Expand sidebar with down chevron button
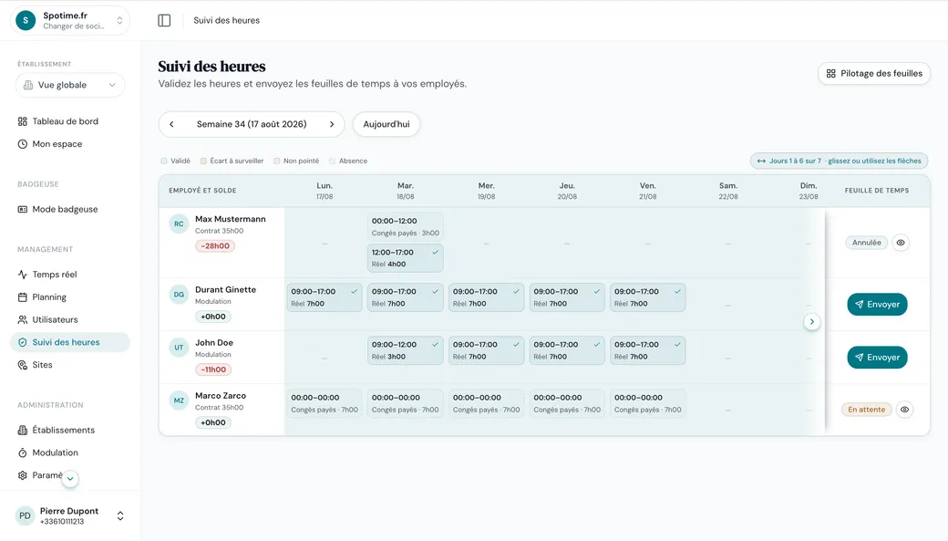 [x=70, y=479]
